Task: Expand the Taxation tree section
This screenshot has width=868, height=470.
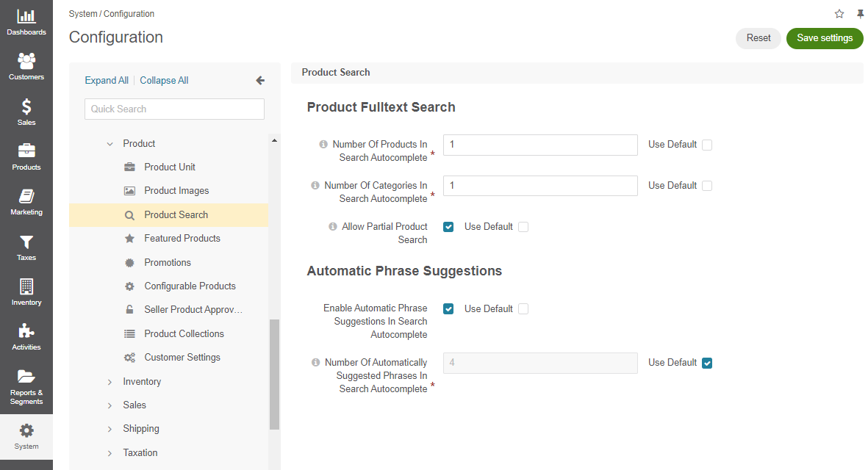Action: [x=110, y=453]
